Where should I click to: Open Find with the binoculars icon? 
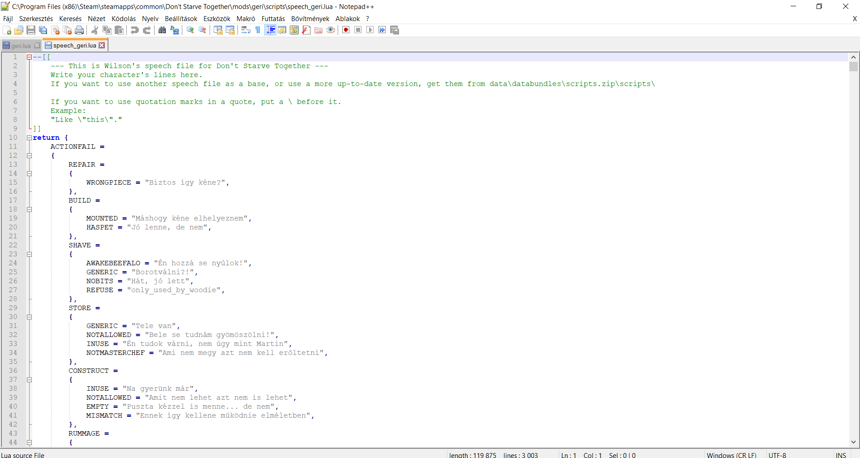coord(162,30)
